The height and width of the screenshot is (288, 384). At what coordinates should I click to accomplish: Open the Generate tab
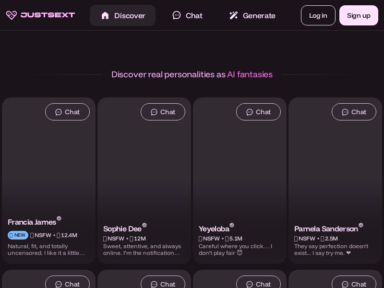click(252, 15)
